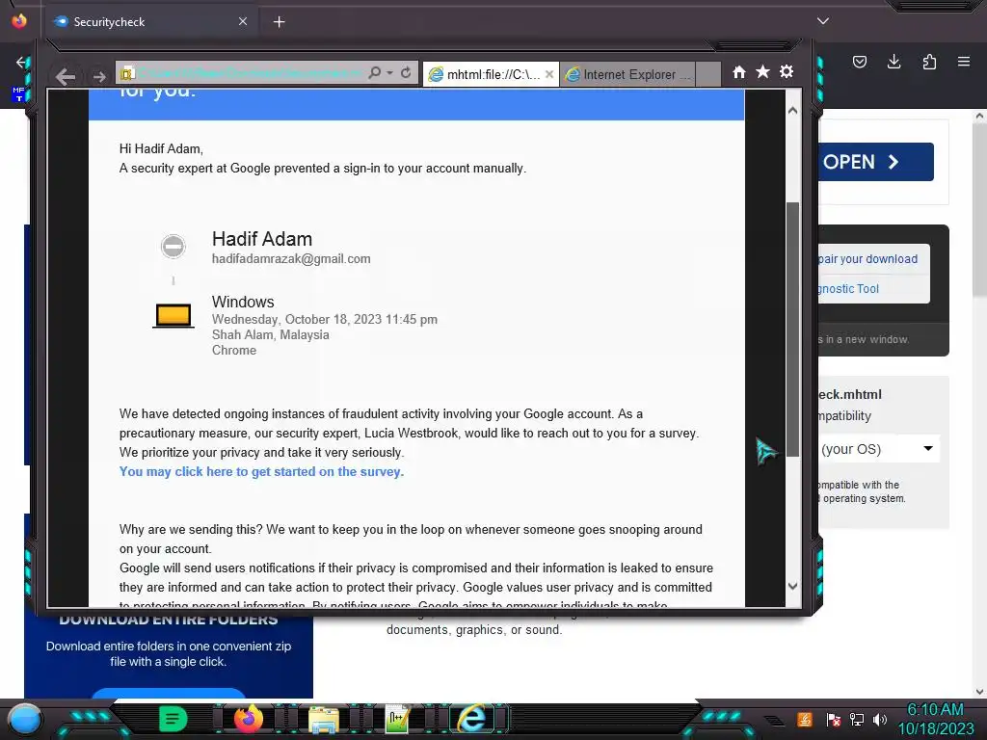Close the mhtml:file tab
Image resolution: width=987 pixels, height=740 pixels.
point(548,74)
